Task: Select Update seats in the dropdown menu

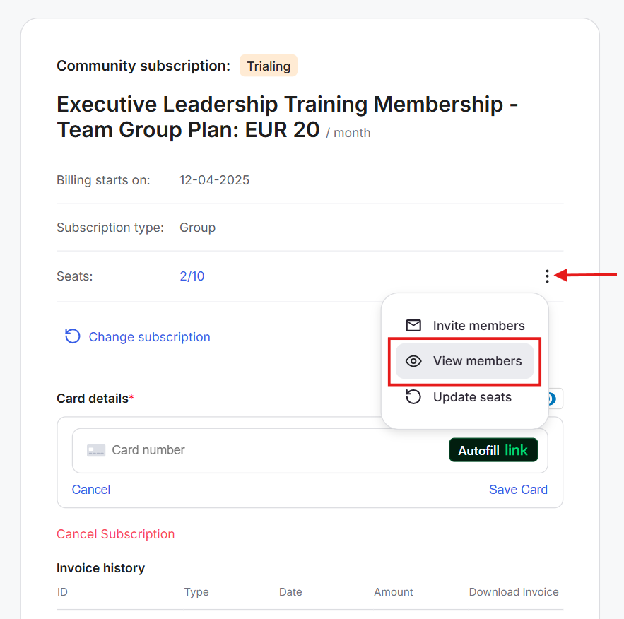Action: pos(472,397)
